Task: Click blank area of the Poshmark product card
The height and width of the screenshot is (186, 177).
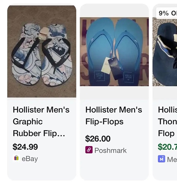Action: point(114,167)
